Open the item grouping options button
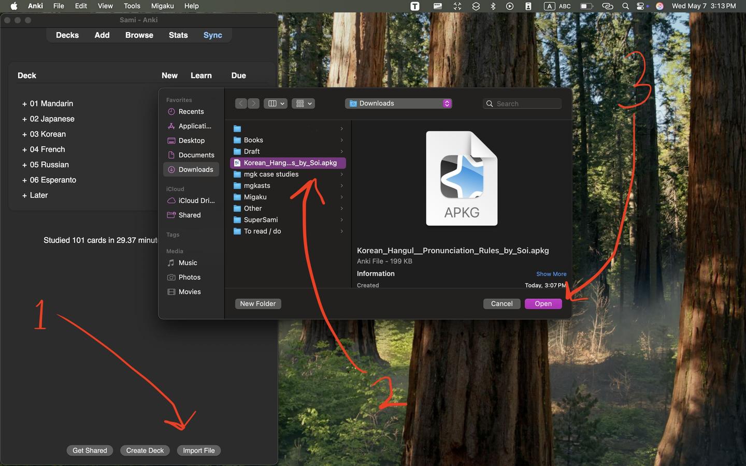The image size is (746, 466). point(303,104)
